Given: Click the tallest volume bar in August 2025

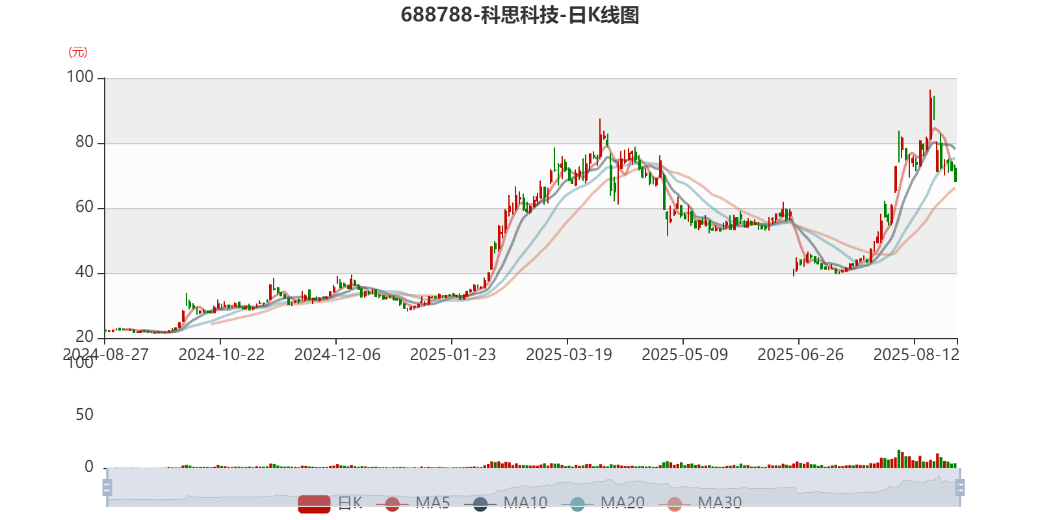Looking at the screenshot, I should tap(899, 459).
